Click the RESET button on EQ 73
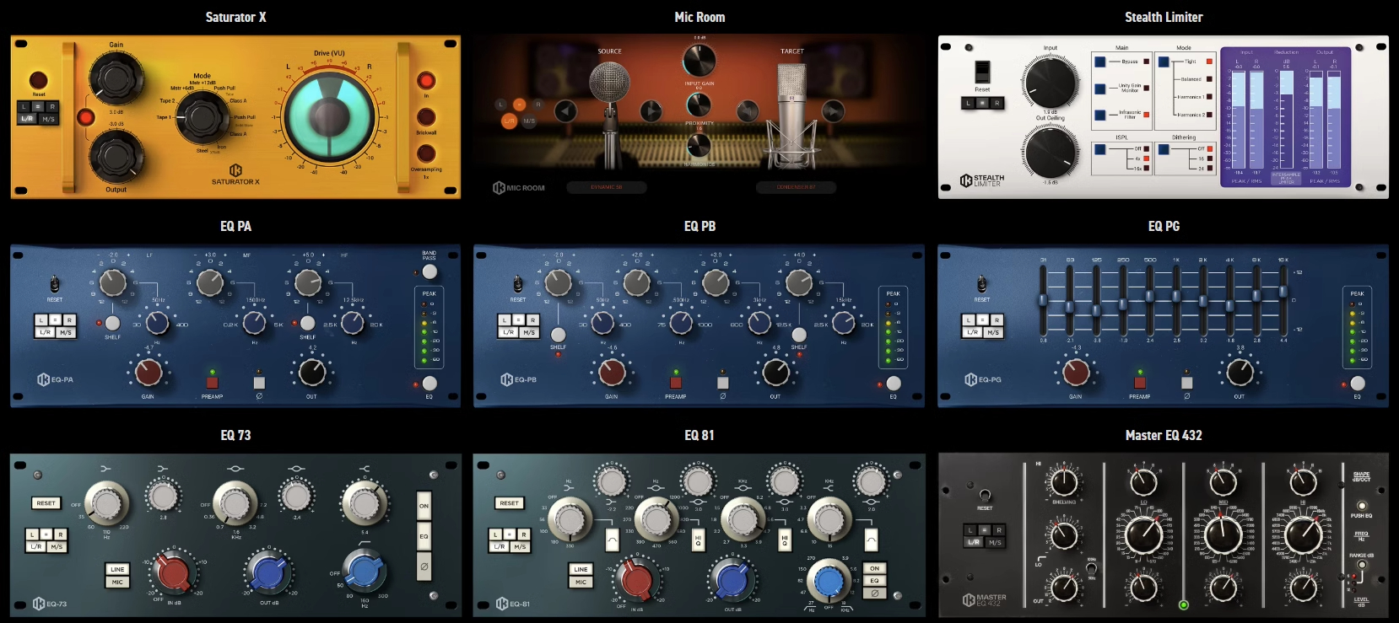This screenshot has width=1399, height=623. 46,503
